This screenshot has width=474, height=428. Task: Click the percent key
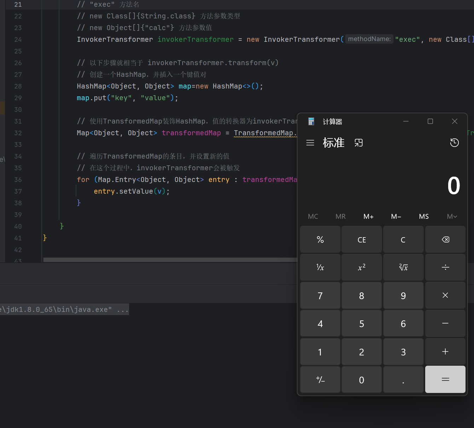(320, 240)
